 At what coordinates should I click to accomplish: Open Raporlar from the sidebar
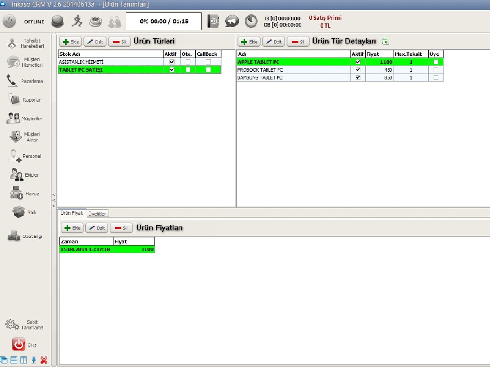(x=25, y=100)
